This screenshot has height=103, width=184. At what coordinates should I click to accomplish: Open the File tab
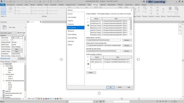(x=3, y=5)
